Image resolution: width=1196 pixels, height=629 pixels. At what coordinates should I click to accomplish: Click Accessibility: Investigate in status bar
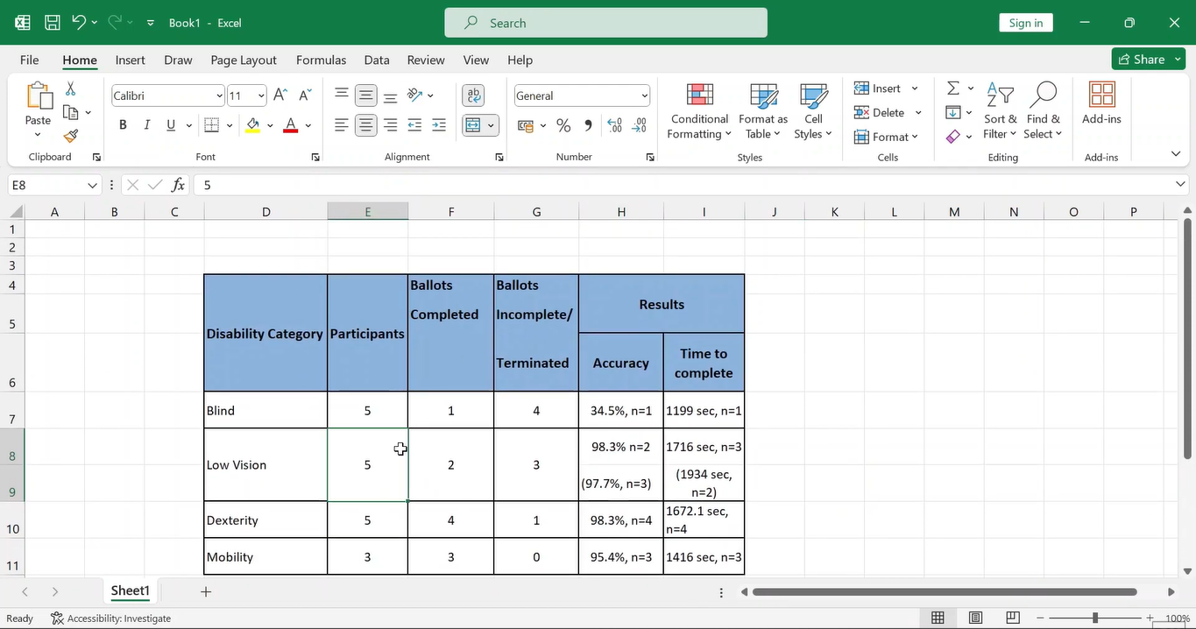[x=111, y=618]
